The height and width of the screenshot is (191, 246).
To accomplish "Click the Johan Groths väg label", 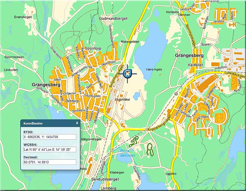I will (x=82, y=71).
